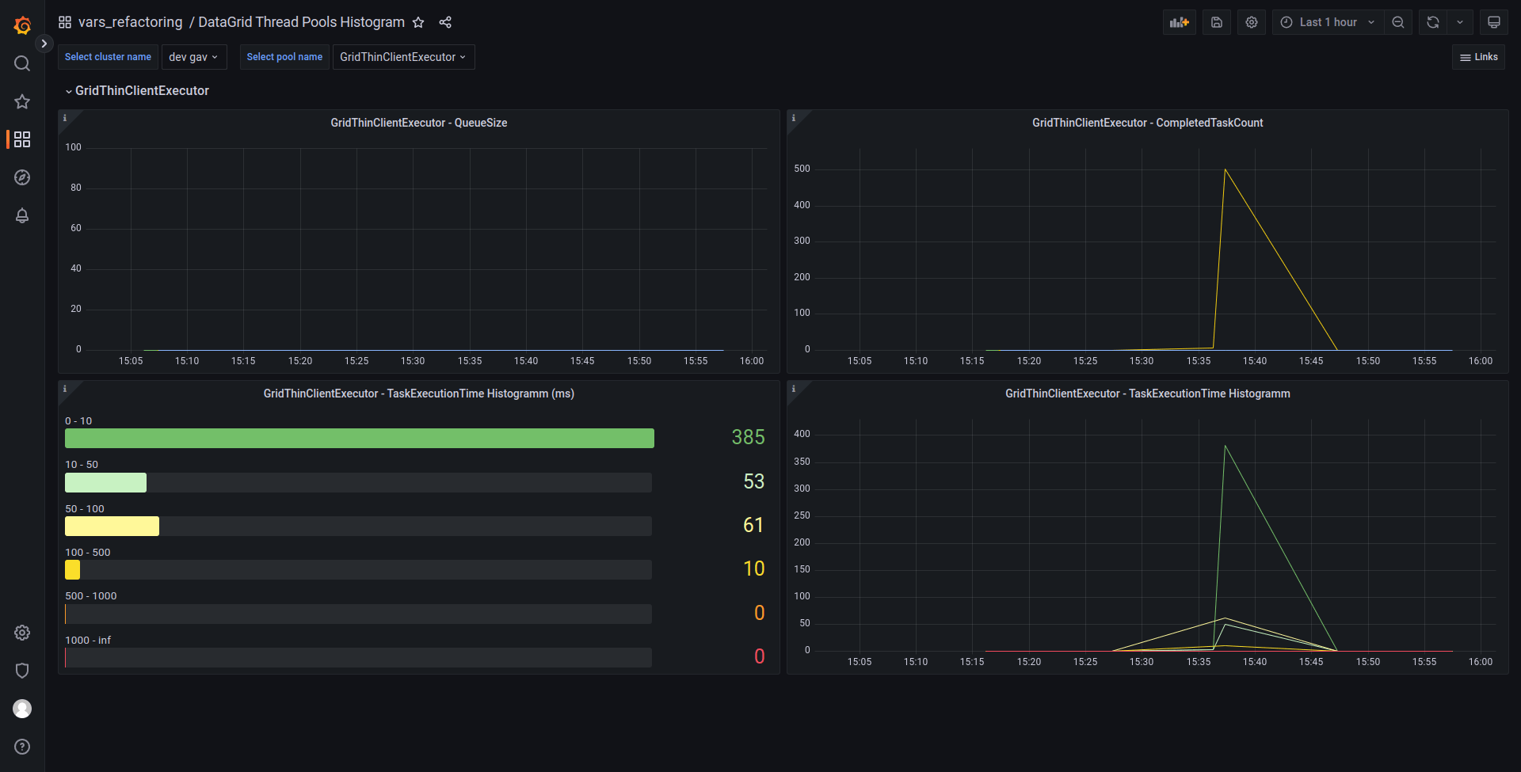Share the dashboard via share icon
Screen dimensions: 1521x772
point(445,22)
